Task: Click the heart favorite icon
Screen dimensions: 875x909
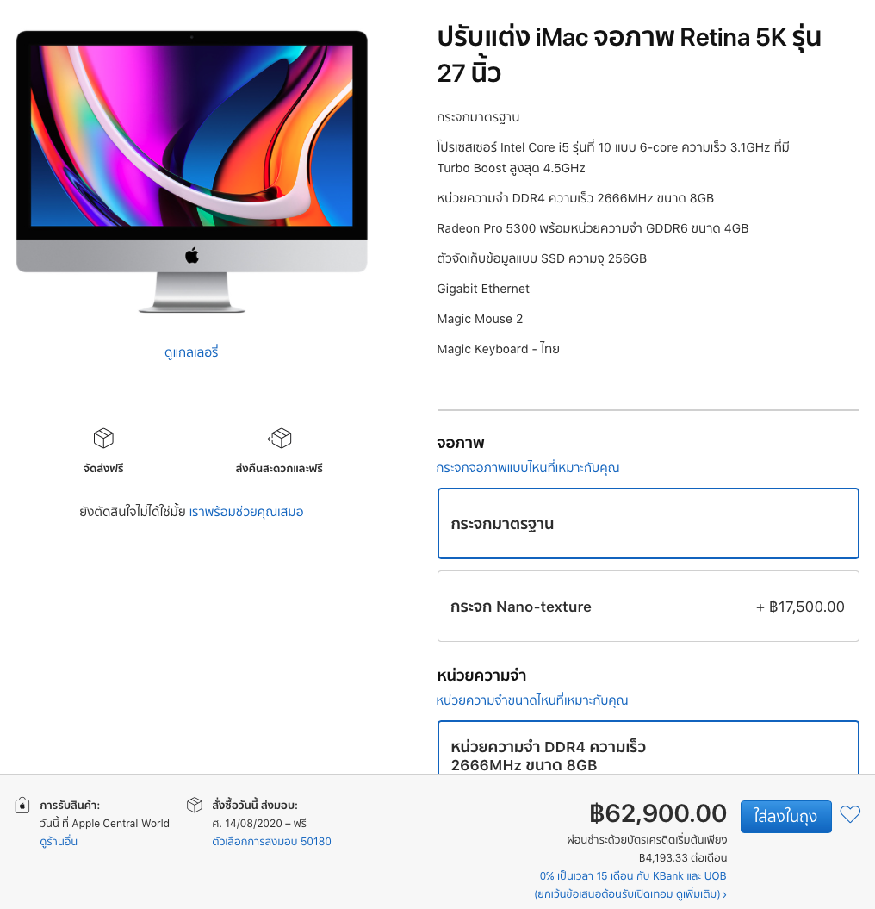Action: point(850,814)
